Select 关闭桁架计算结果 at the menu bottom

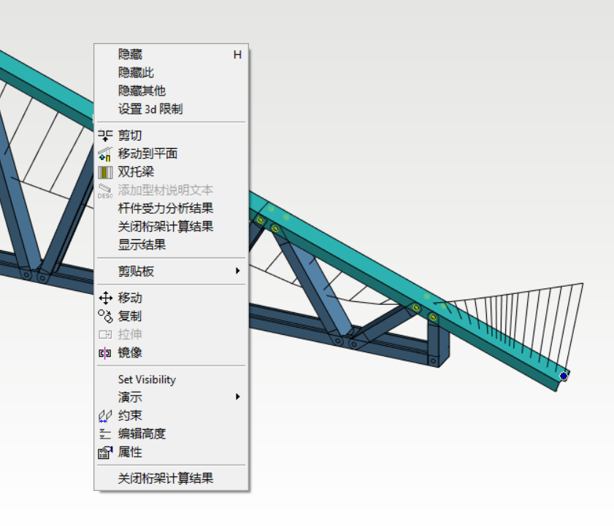point(171,479)
